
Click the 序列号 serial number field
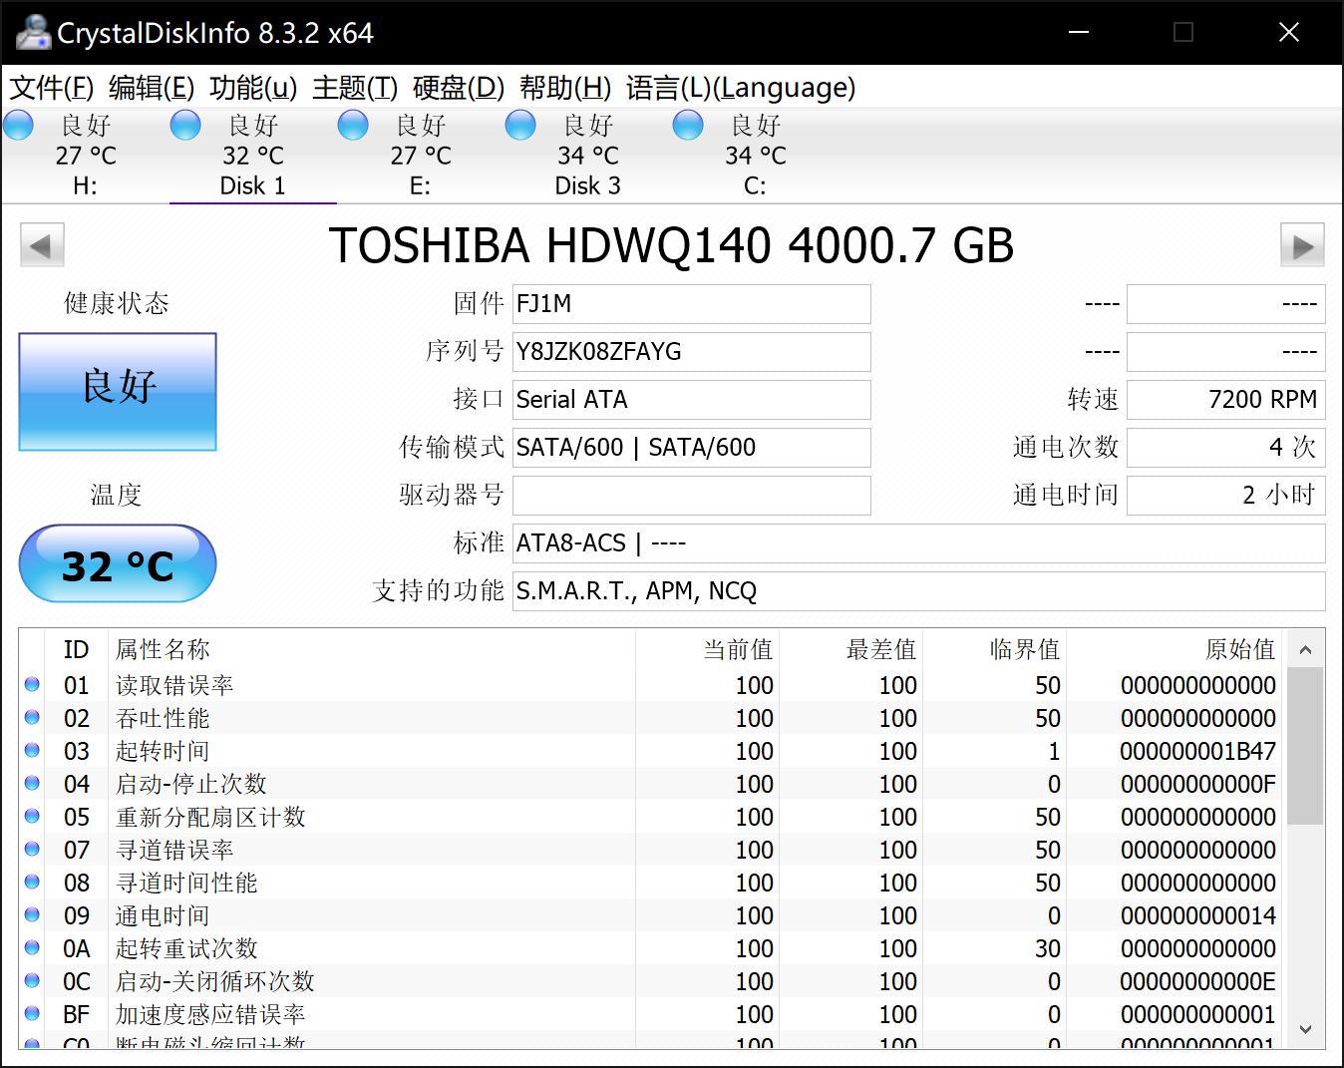691,351
